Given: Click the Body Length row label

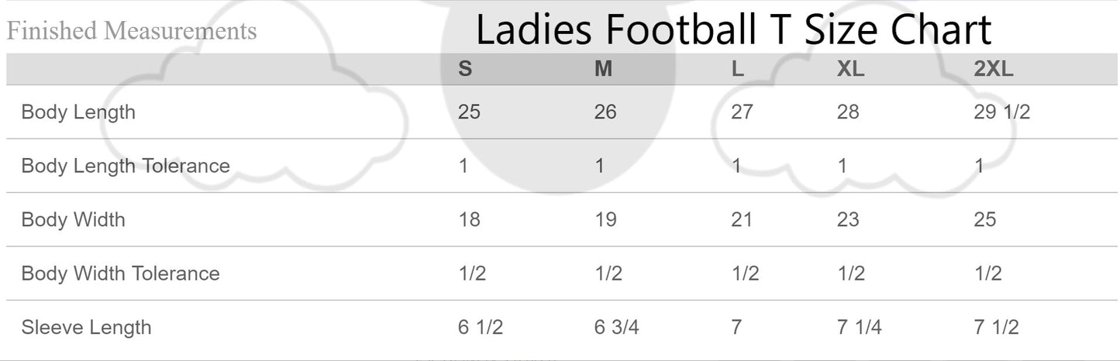Looking at the screenshot, I should tap(78, 112).
